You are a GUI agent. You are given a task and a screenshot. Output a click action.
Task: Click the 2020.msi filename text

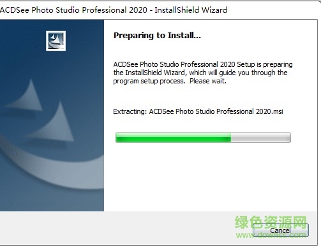coord(269,111)
